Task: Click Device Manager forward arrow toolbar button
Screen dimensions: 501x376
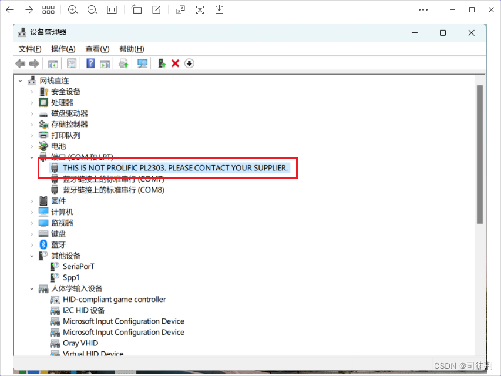Action: (34, 63)
